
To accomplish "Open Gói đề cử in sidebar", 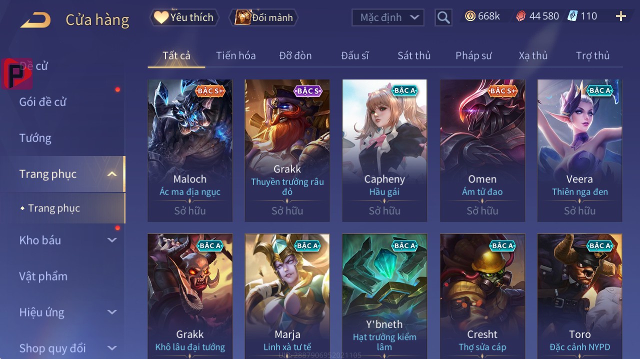I will click(42, 102).
